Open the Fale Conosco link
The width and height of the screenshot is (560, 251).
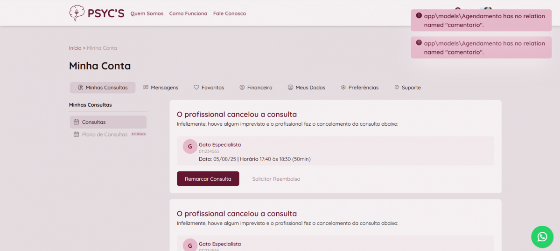coord(230,14)
